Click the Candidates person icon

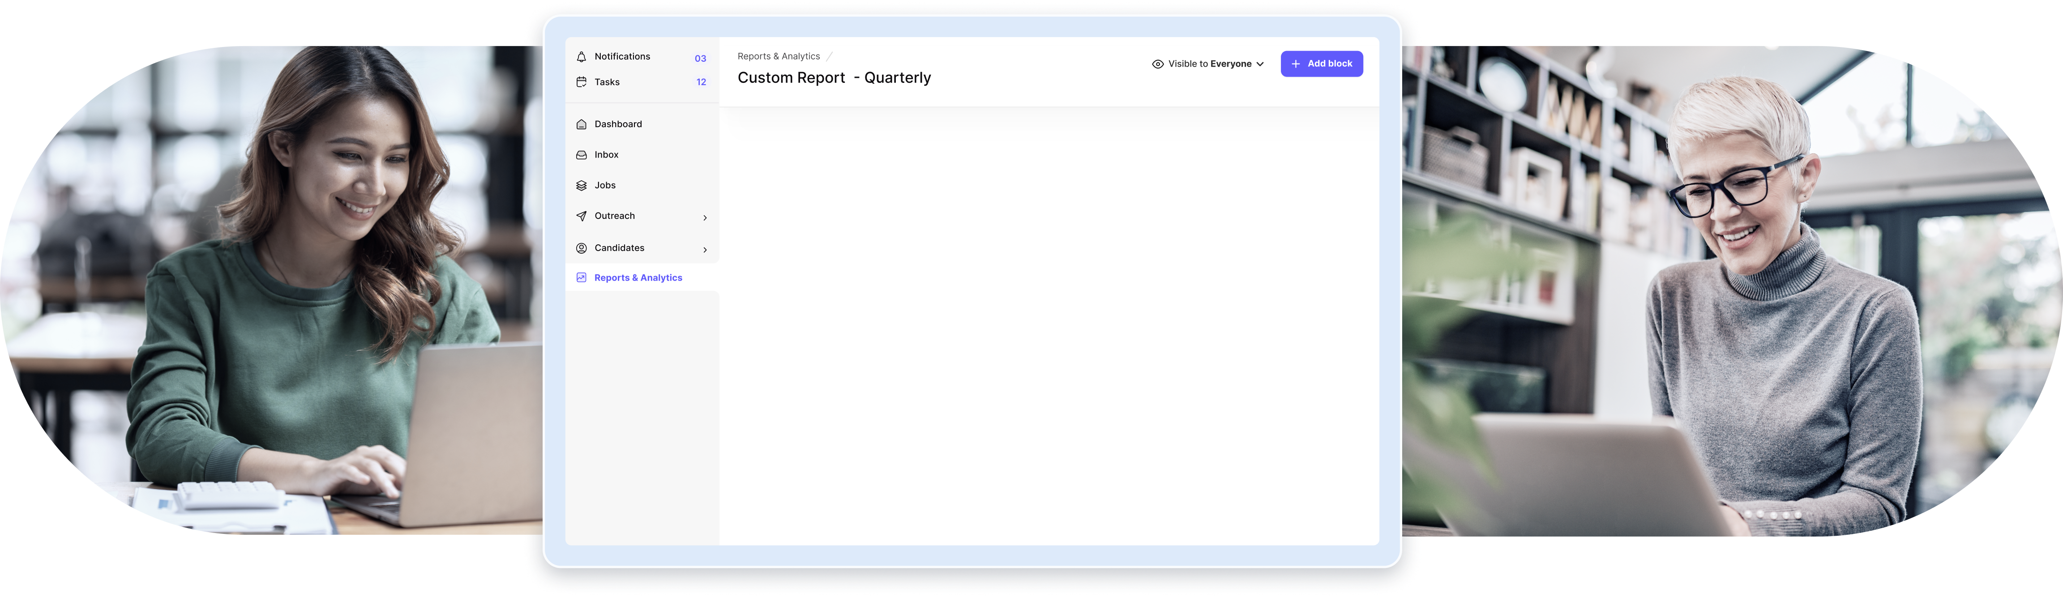tap(582, 248)
